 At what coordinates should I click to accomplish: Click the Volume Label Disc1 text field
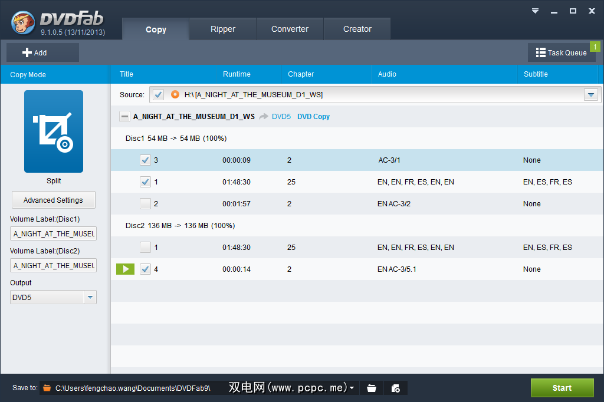tap(53, 233)
